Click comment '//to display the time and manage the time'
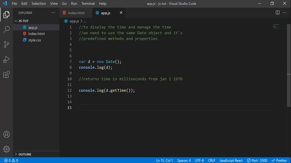Viewport: 291px width, 163px height. coord(125,27)
